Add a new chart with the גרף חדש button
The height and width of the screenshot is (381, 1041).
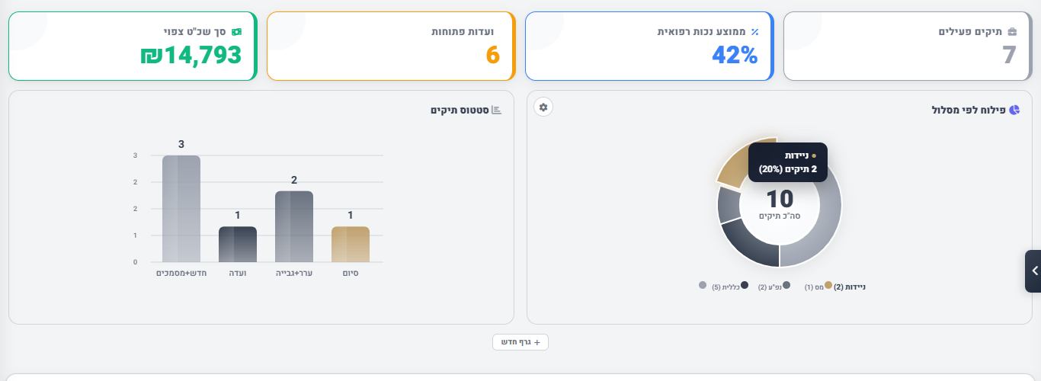point(520,342)
